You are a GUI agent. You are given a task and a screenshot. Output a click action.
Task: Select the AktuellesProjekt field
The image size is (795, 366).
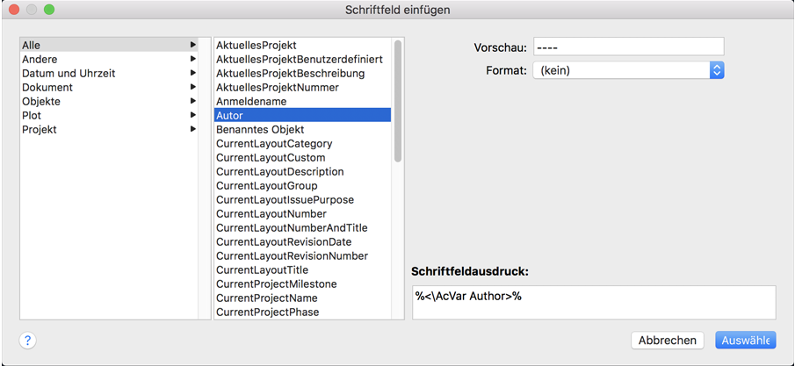[257, 45]
